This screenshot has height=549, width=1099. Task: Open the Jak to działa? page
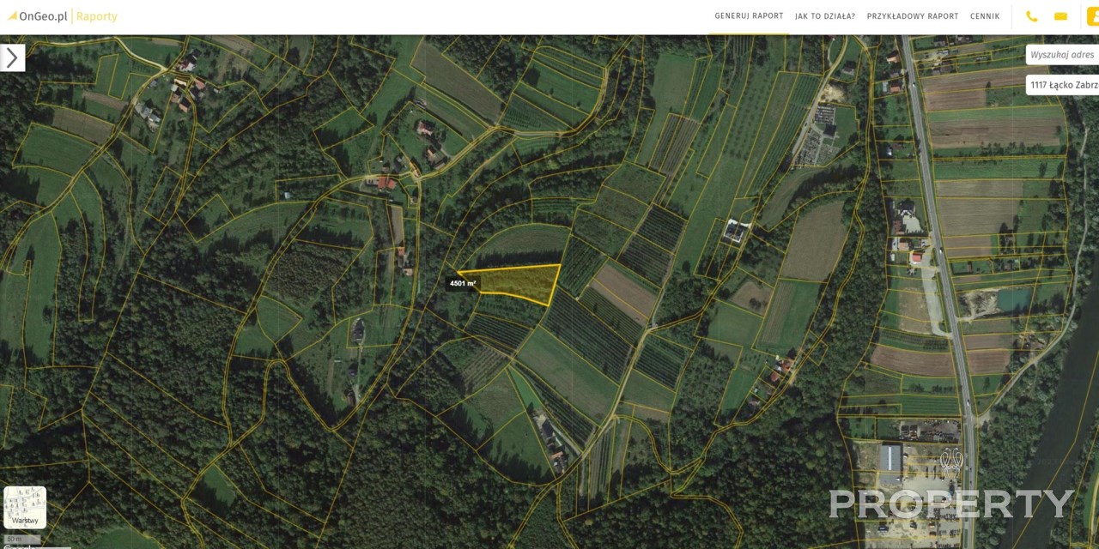coord(825,16)
